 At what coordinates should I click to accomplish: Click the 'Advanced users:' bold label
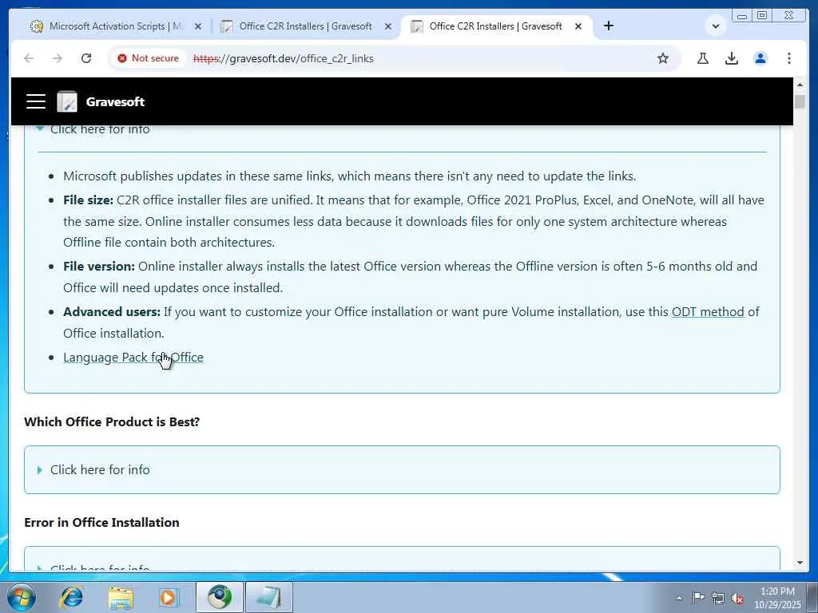112,312
